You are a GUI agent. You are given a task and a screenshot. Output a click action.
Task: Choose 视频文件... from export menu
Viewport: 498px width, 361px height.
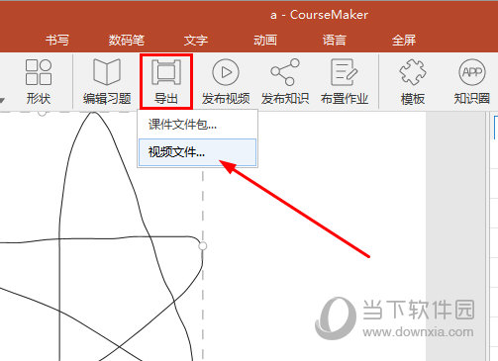coord(197,152)
